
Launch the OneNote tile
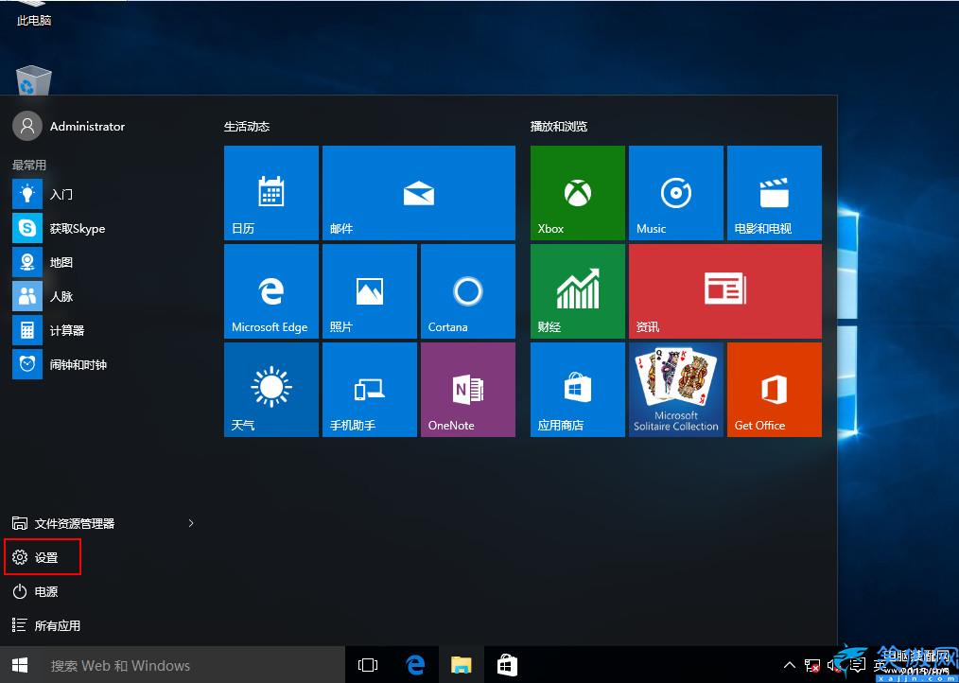(x=468, y=390)
